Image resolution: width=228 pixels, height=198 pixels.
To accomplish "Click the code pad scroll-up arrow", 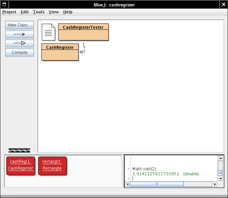I will (220, 158).
